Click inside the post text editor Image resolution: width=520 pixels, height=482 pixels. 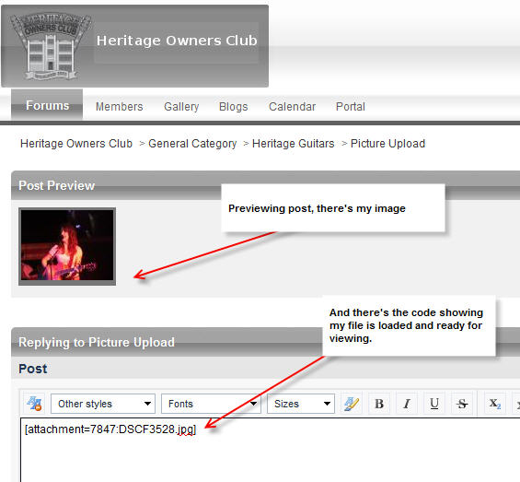point(271,450)
